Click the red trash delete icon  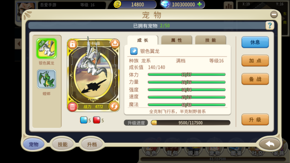[72, 107]
